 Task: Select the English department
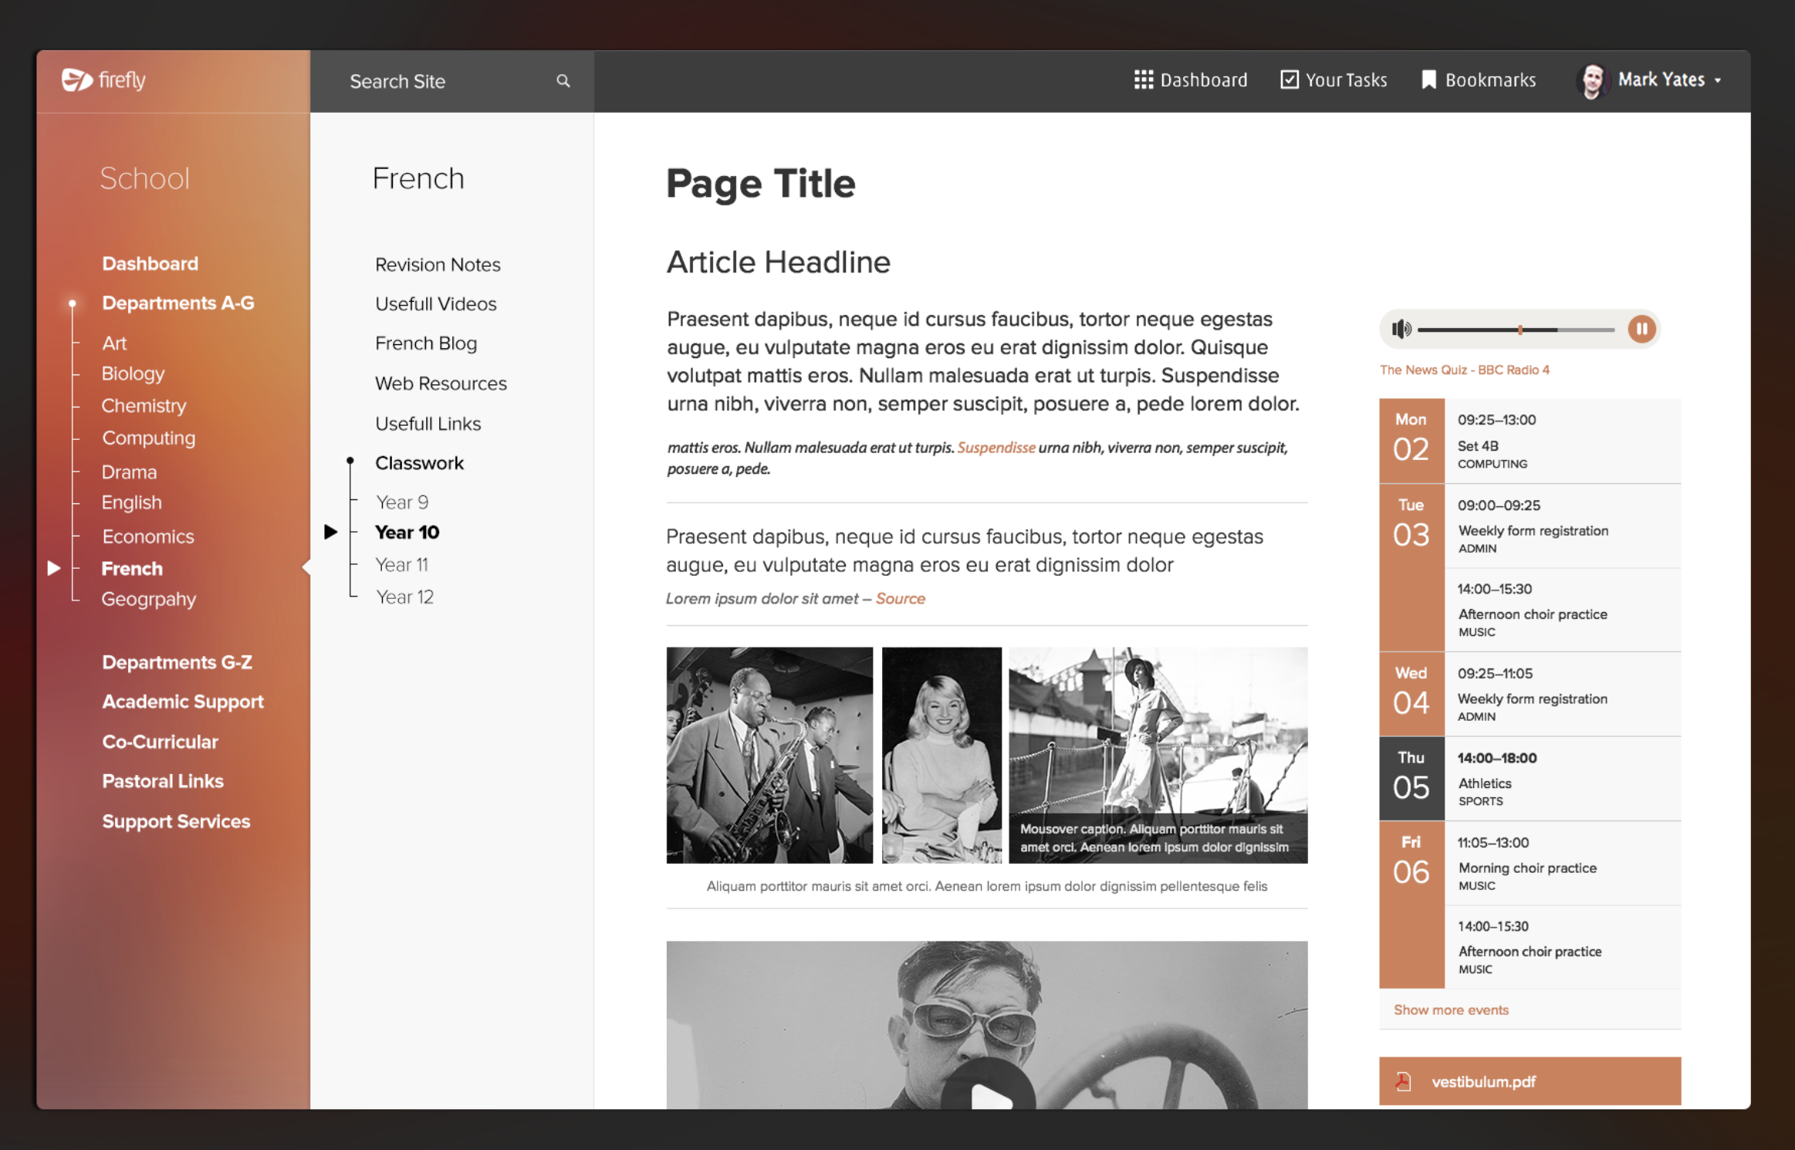coord(131,502)
